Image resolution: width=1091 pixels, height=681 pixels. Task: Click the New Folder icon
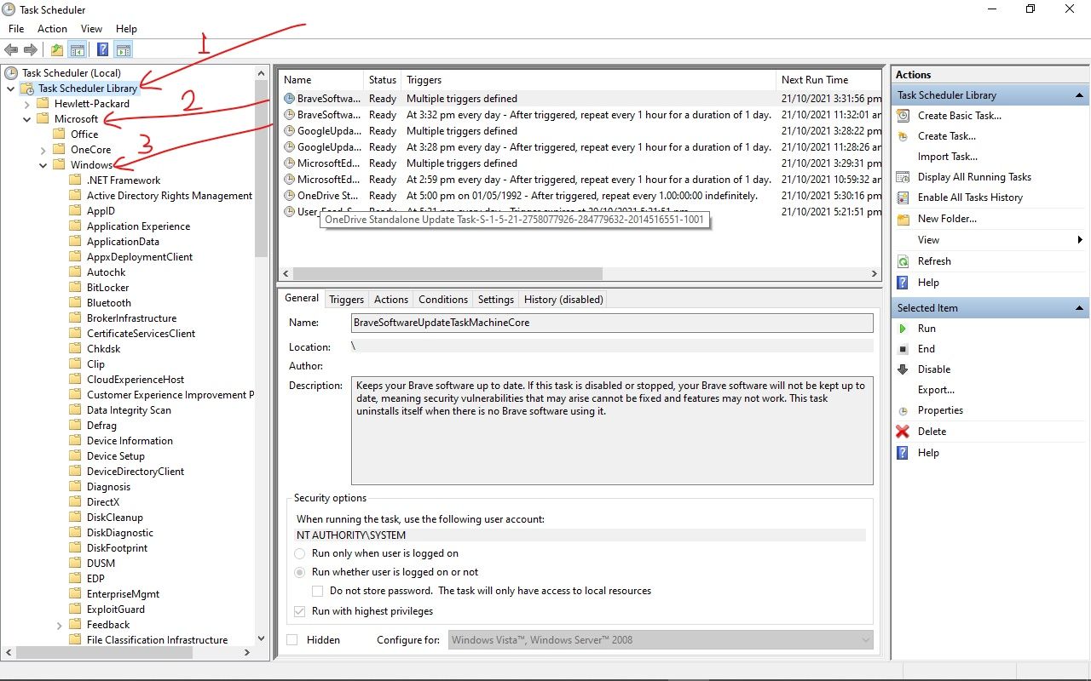click(903, 219)
